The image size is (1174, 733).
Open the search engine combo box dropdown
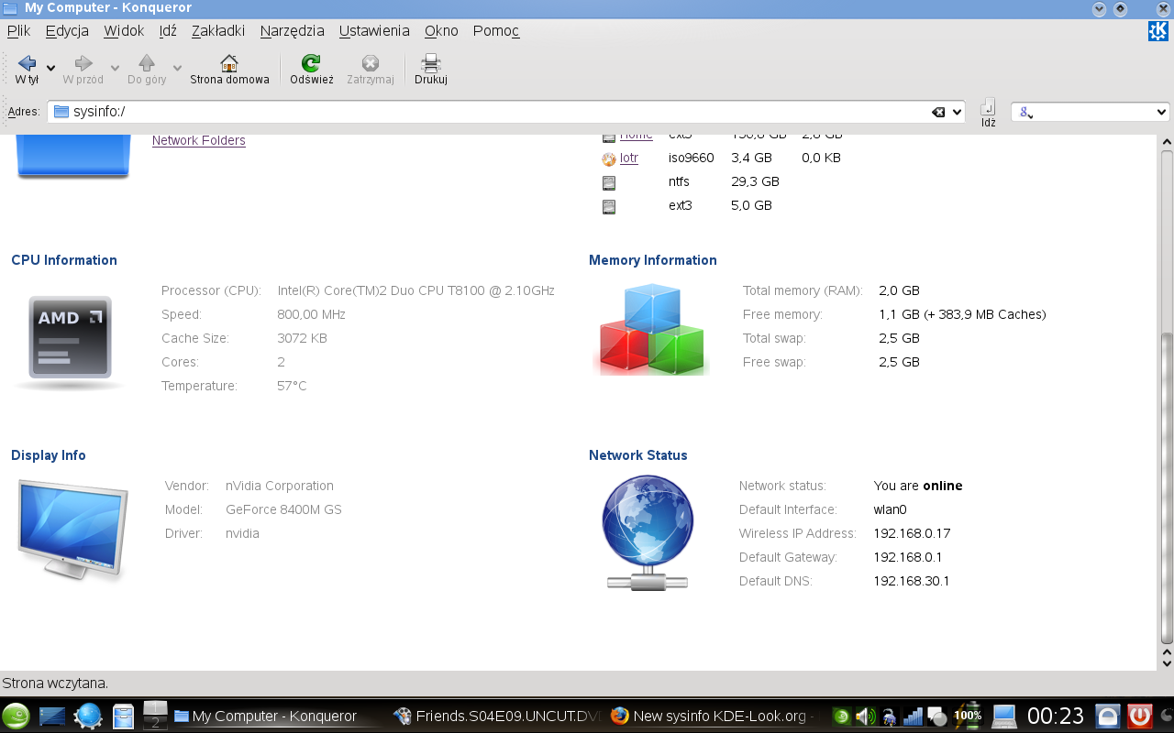coord(1159,112)
